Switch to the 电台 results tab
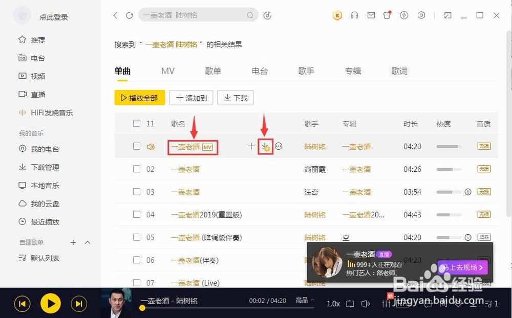Image resolution: width=512 pixels, height=318 pixels. point(260,71)
